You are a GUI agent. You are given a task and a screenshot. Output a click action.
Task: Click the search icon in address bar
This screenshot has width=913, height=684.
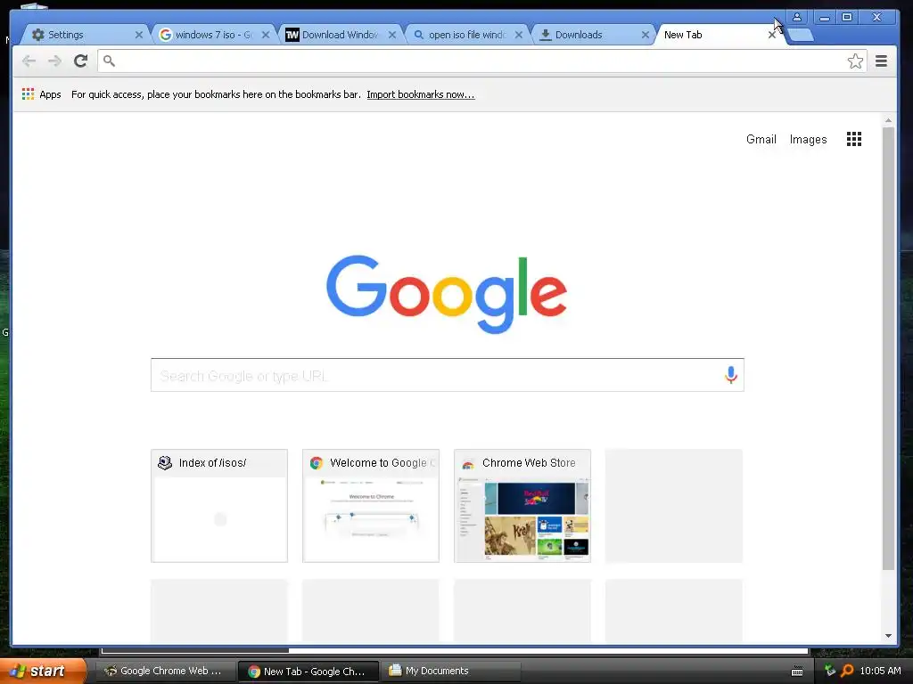pyautogui.click(x=109, y=61)
